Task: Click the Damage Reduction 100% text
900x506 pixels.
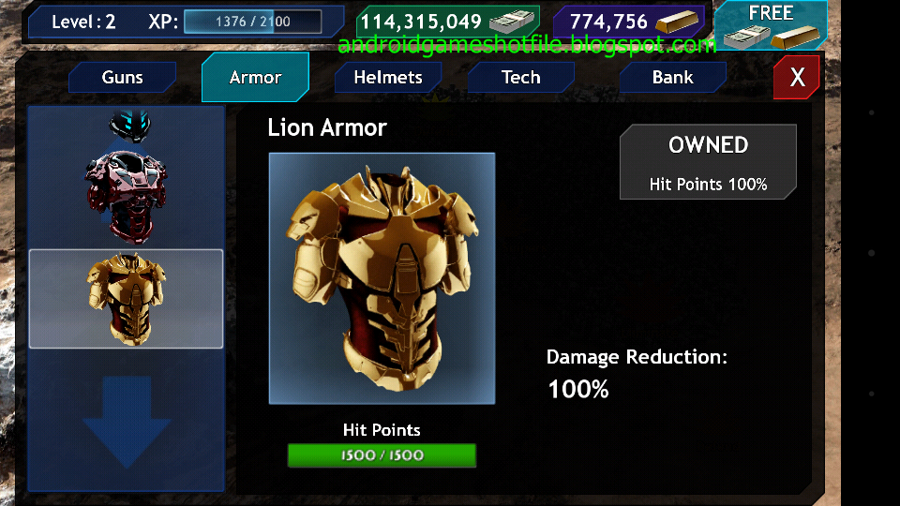Action: click(637, 373)
